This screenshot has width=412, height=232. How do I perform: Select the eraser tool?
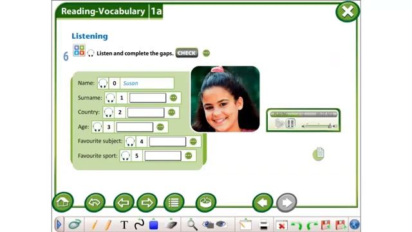point(171,225)
